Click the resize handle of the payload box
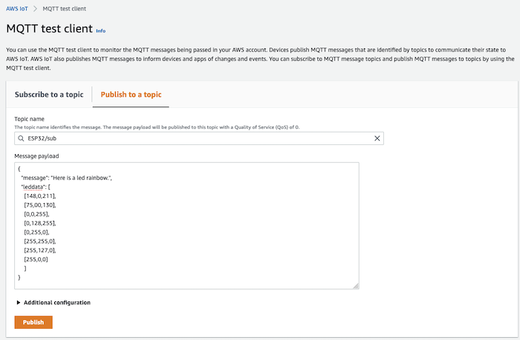The height and width of the screenshot is (340, 520). pyautogui.click(x=355, y=286)
